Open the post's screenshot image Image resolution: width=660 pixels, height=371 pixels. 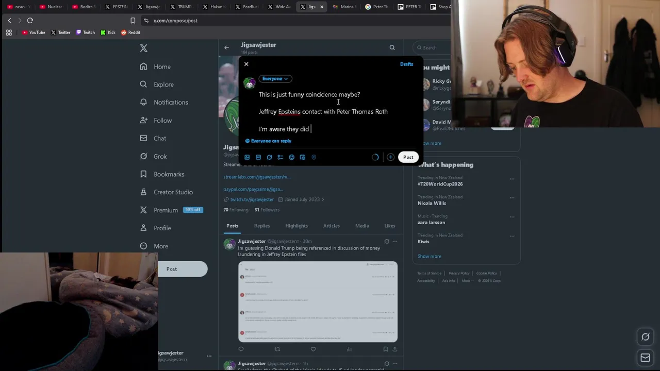(318, 301)
